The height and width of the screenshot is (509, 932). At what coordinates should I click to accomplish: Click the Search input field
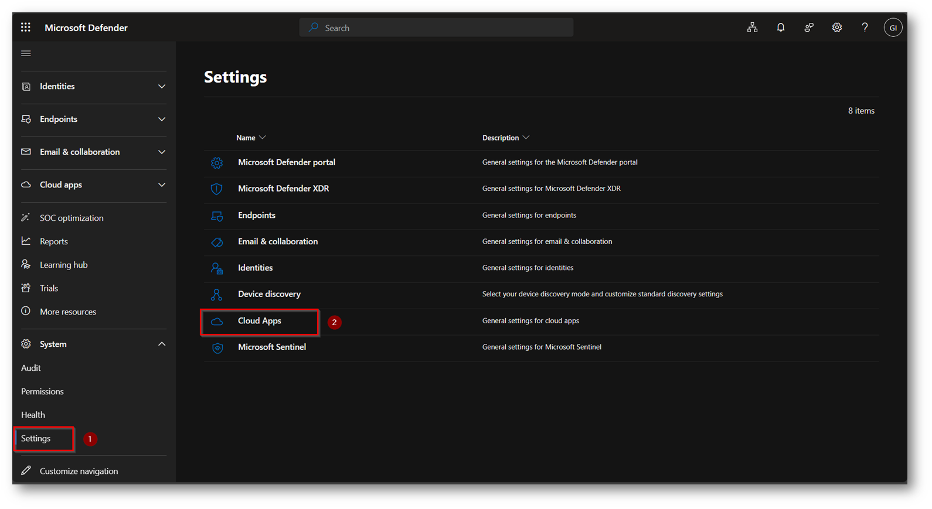coord(436,28)
